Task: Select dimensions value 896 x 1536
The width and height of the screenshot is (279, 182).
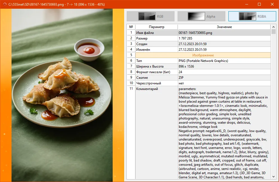Action: coord(224,66)
